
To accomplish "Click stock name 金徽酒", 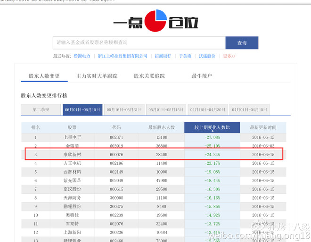I will (72, 146).
